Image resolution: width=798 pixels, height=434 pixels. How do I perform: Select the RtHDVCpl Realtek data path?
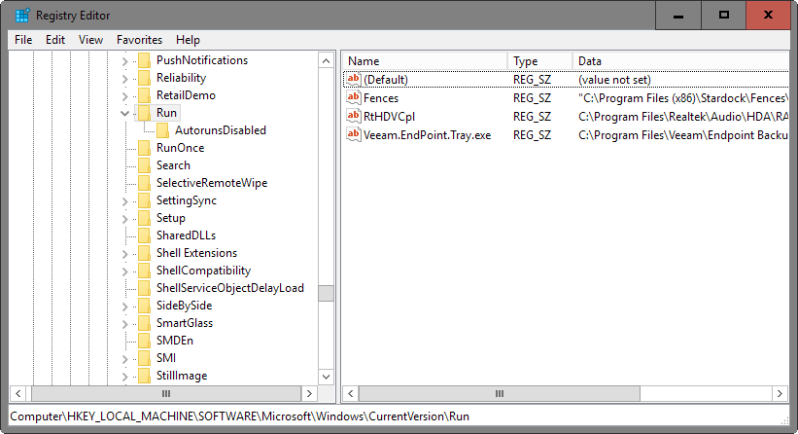[x=683, y=117]
